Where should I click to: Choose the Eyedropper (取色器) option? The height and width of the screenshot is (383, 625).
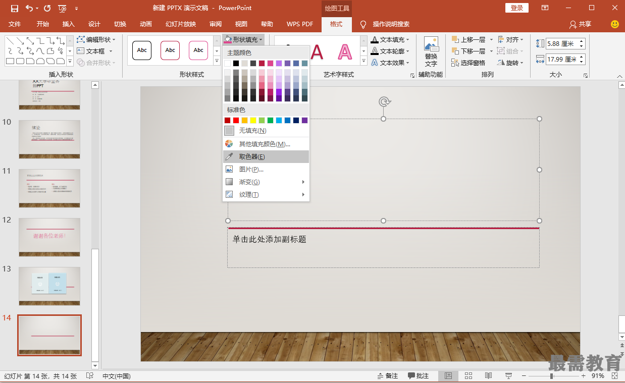coord(266,157)
